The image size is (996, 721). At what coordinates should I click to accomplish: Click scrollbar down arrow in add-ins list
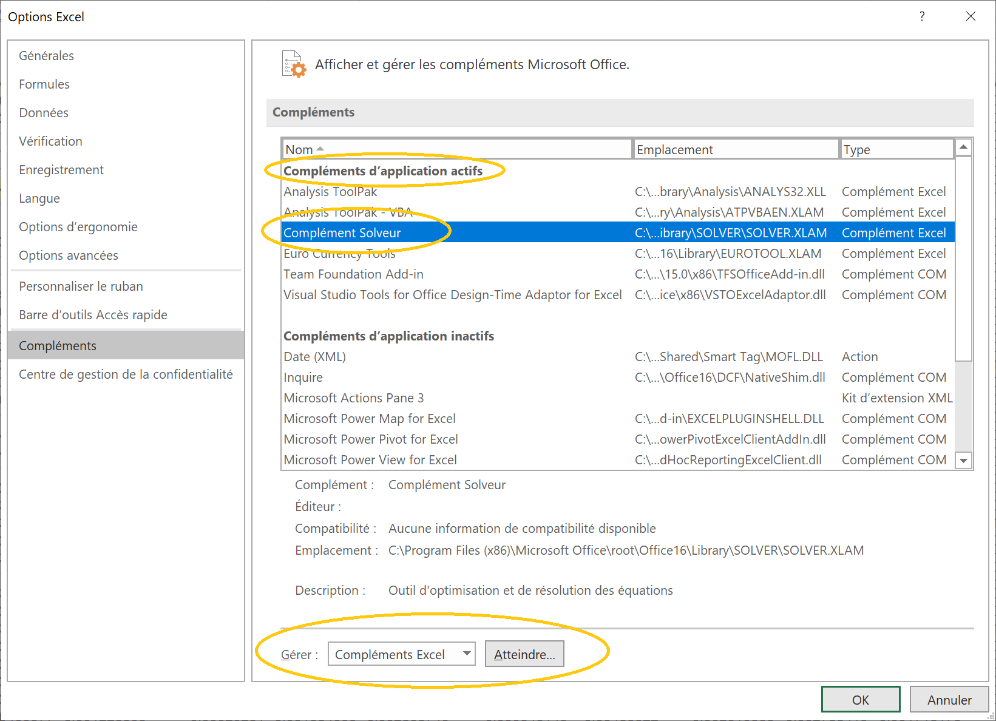tap(963, 461)
